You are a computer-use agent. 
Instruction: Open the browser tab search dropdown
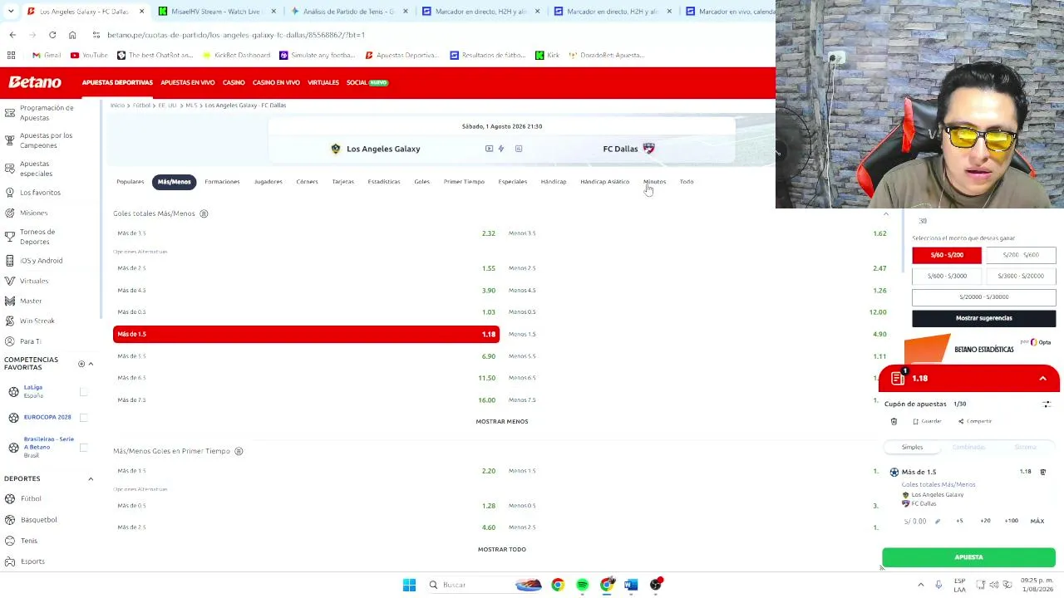(x=11, y=12)
